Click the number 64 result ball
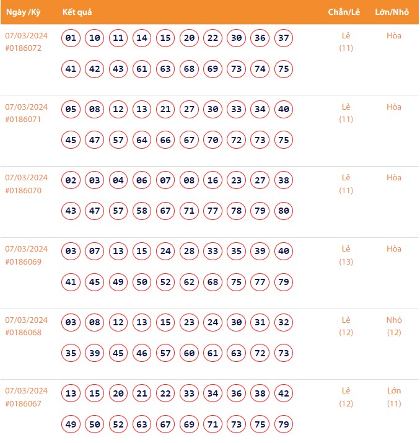This screenshot has height=443, width=420. pyautogui.click(x=142, y=140)
